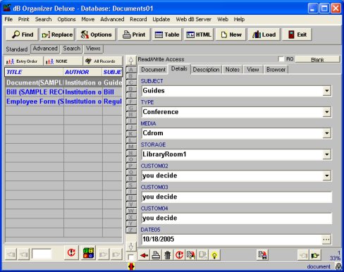Click the colored grid icon below the record list
This screenshot has width=344, height=272.
tap(89, 253)
